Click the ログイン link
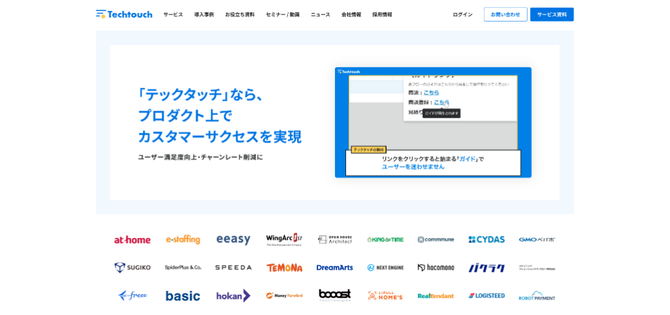Image resolution: width=670 pixels, height=315 pixels. pyautogui.click(x=463, y=14)
